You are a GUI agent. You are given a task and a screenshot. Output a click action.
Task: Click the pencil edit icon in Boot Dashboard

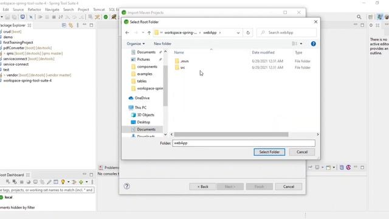click(x=49, y=182)
